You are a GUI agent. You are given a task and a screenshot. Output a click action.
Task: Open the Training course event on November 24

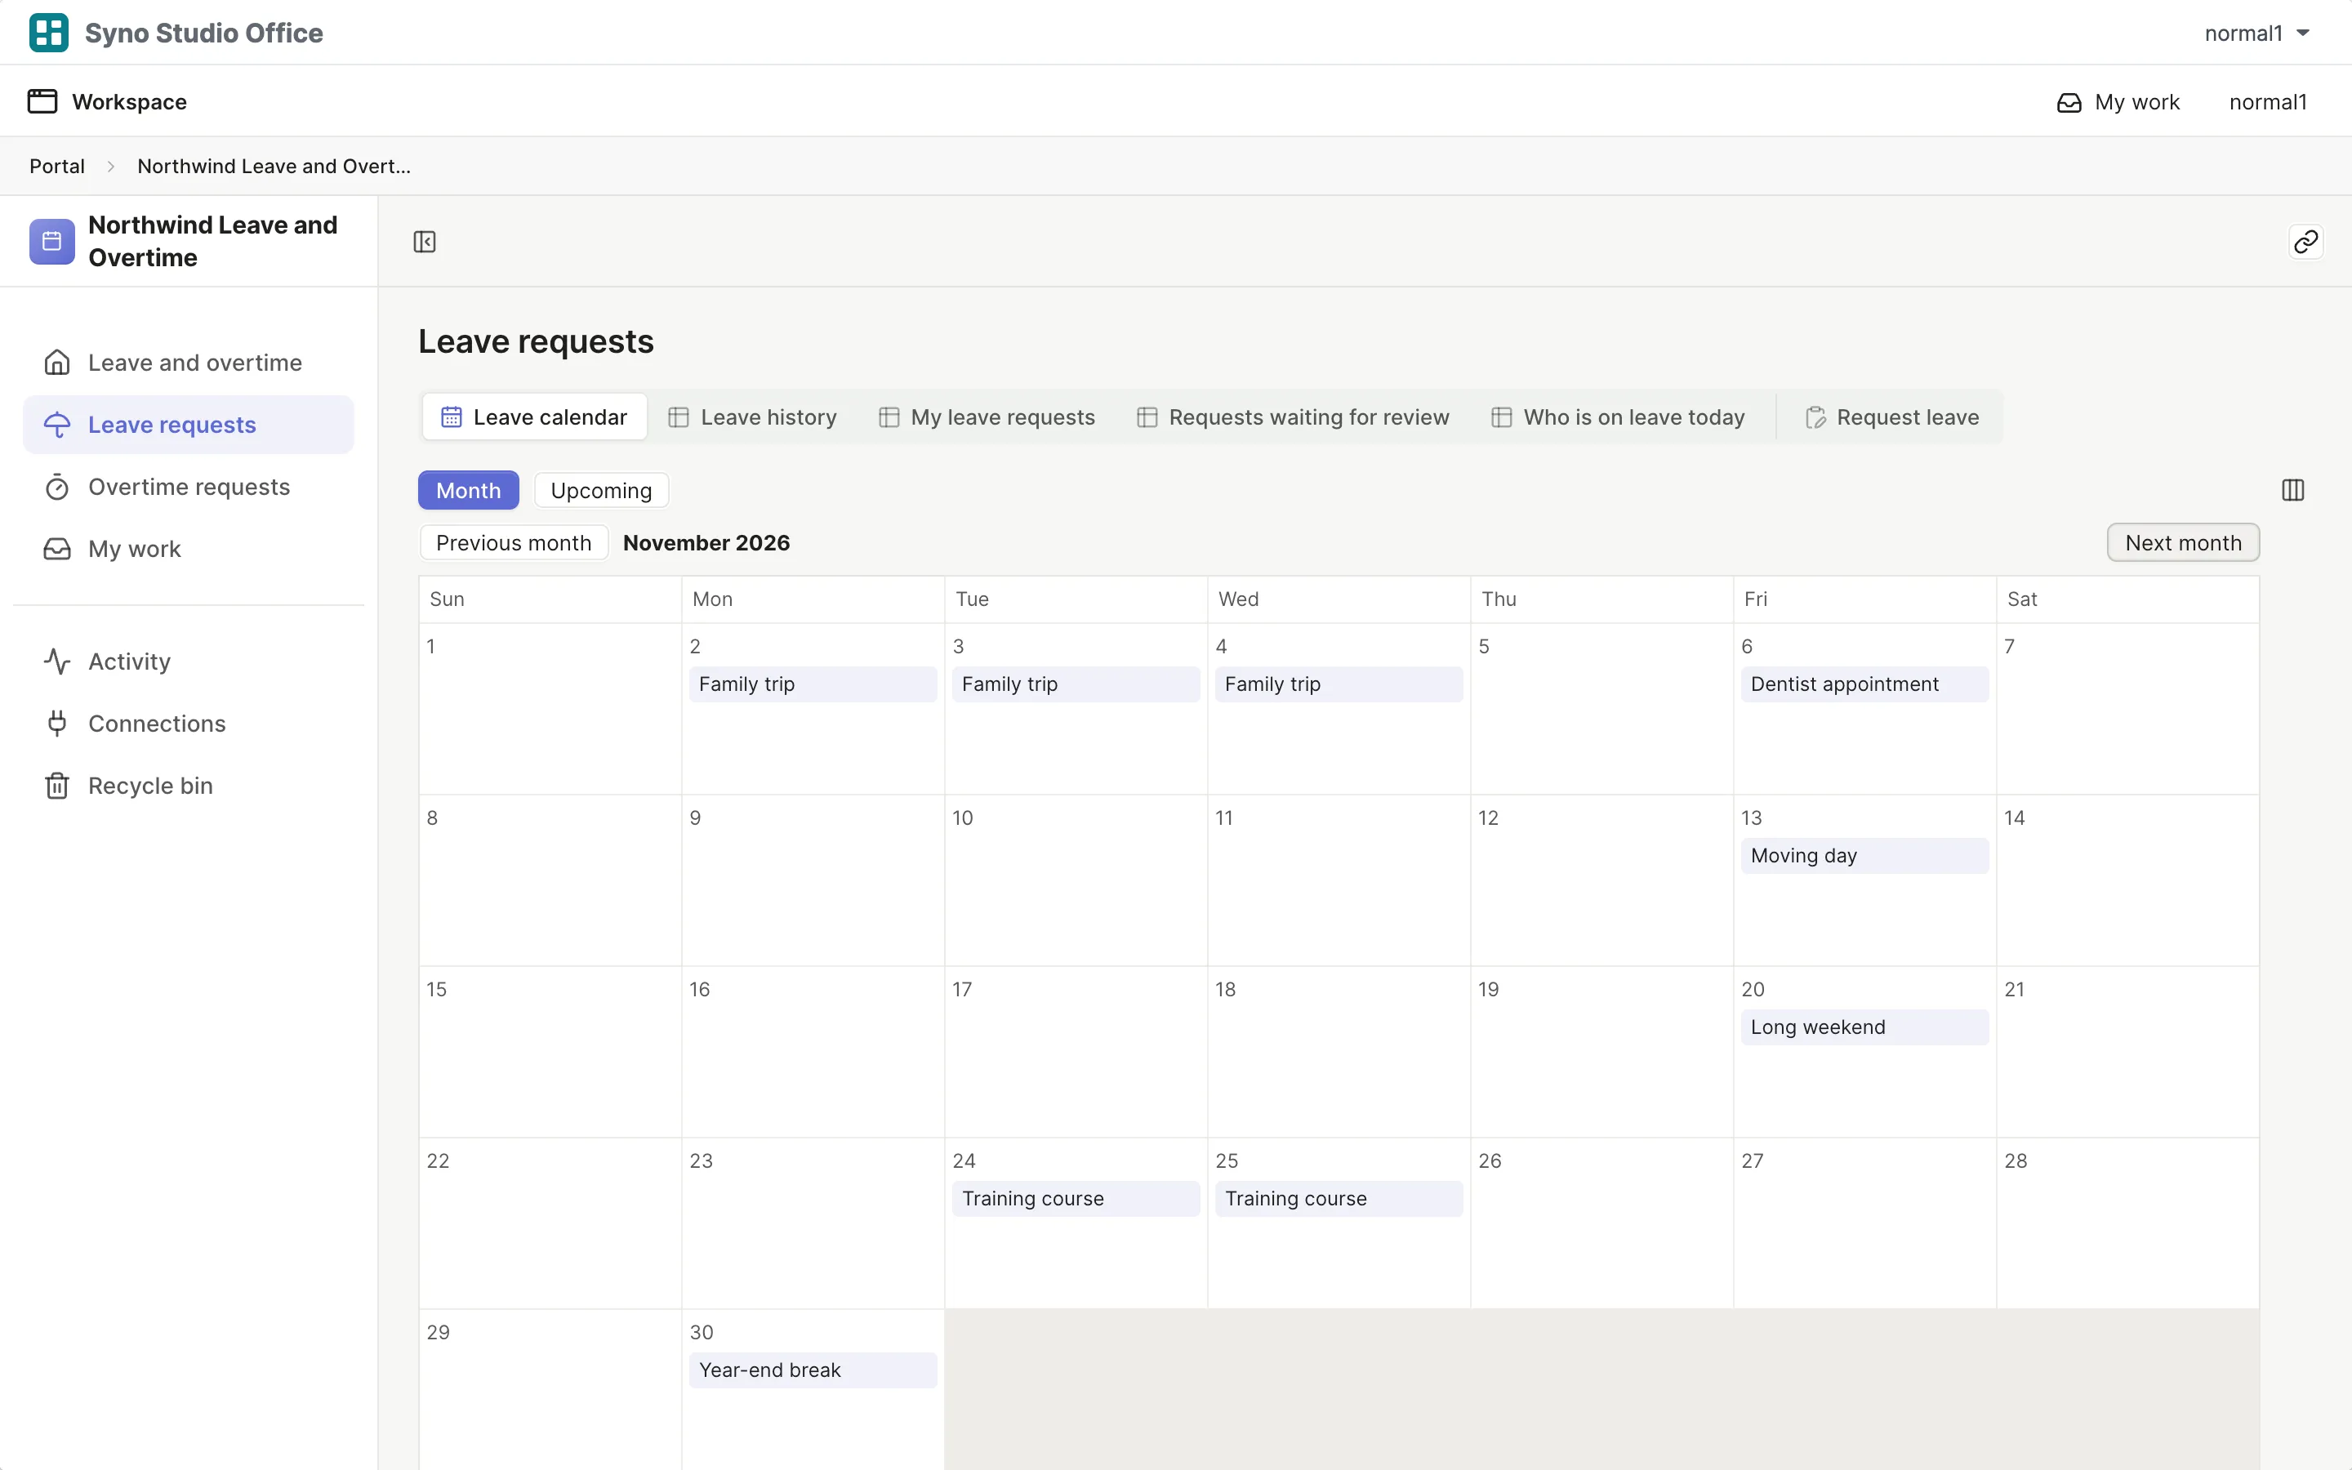click(x=1076, y=1199)
